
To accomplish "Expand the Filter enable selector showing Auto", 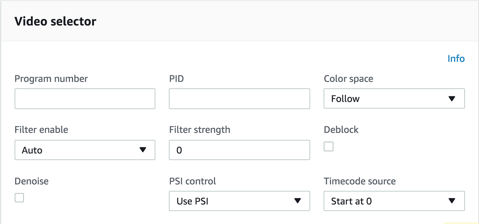I will click(x=85, y=150).
